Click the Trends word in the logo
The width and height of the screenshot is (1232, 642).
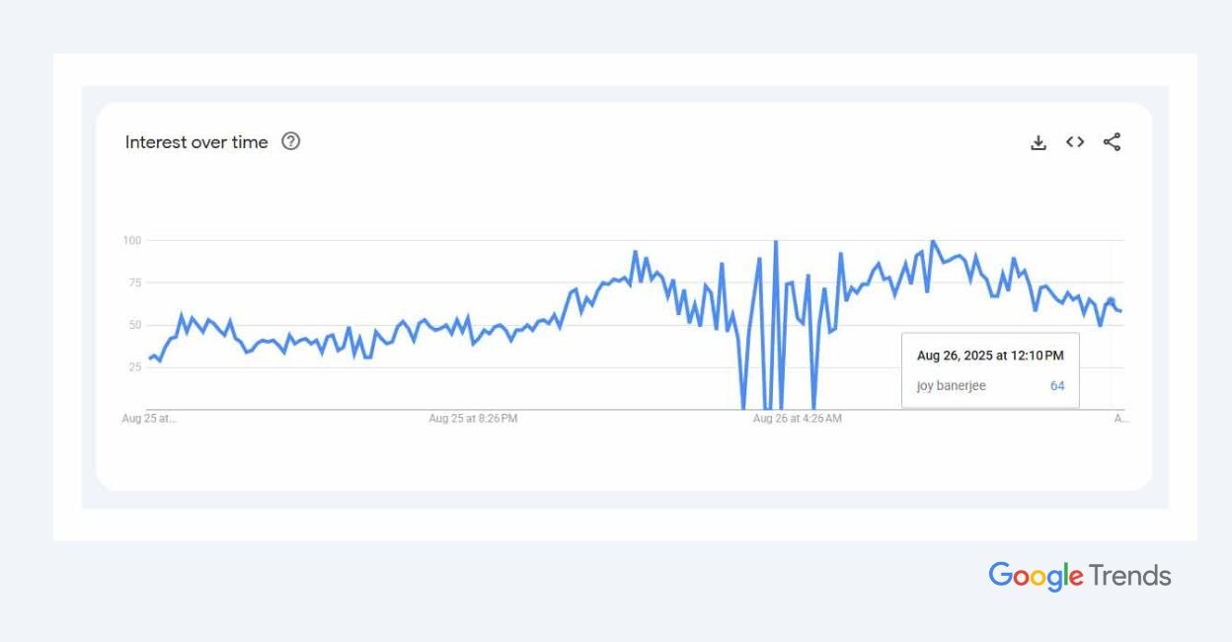1130,576
